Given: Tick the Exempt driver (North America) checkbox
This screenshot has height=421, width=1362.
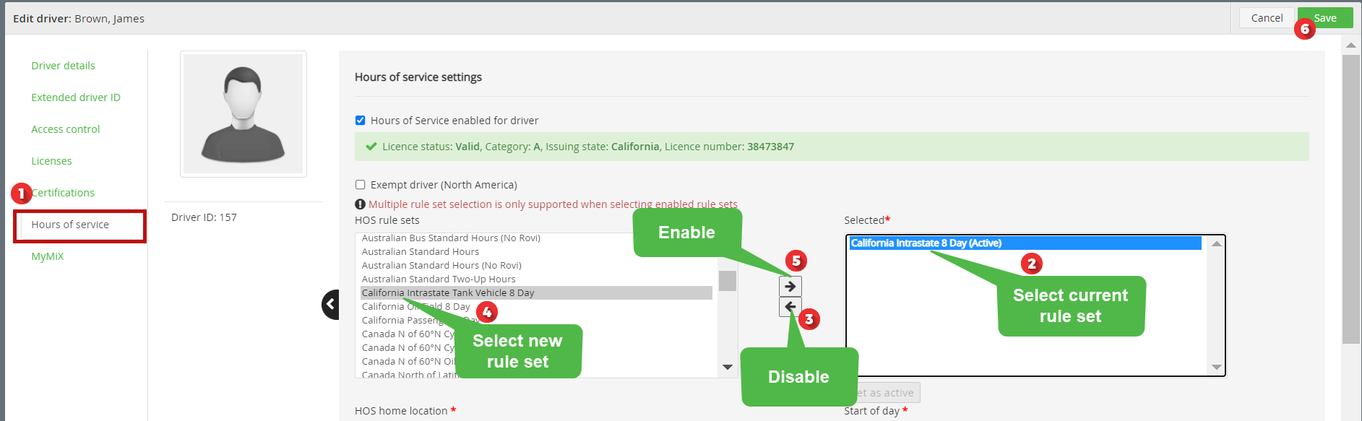Looking at the screenshot, I should pos(360,185).
